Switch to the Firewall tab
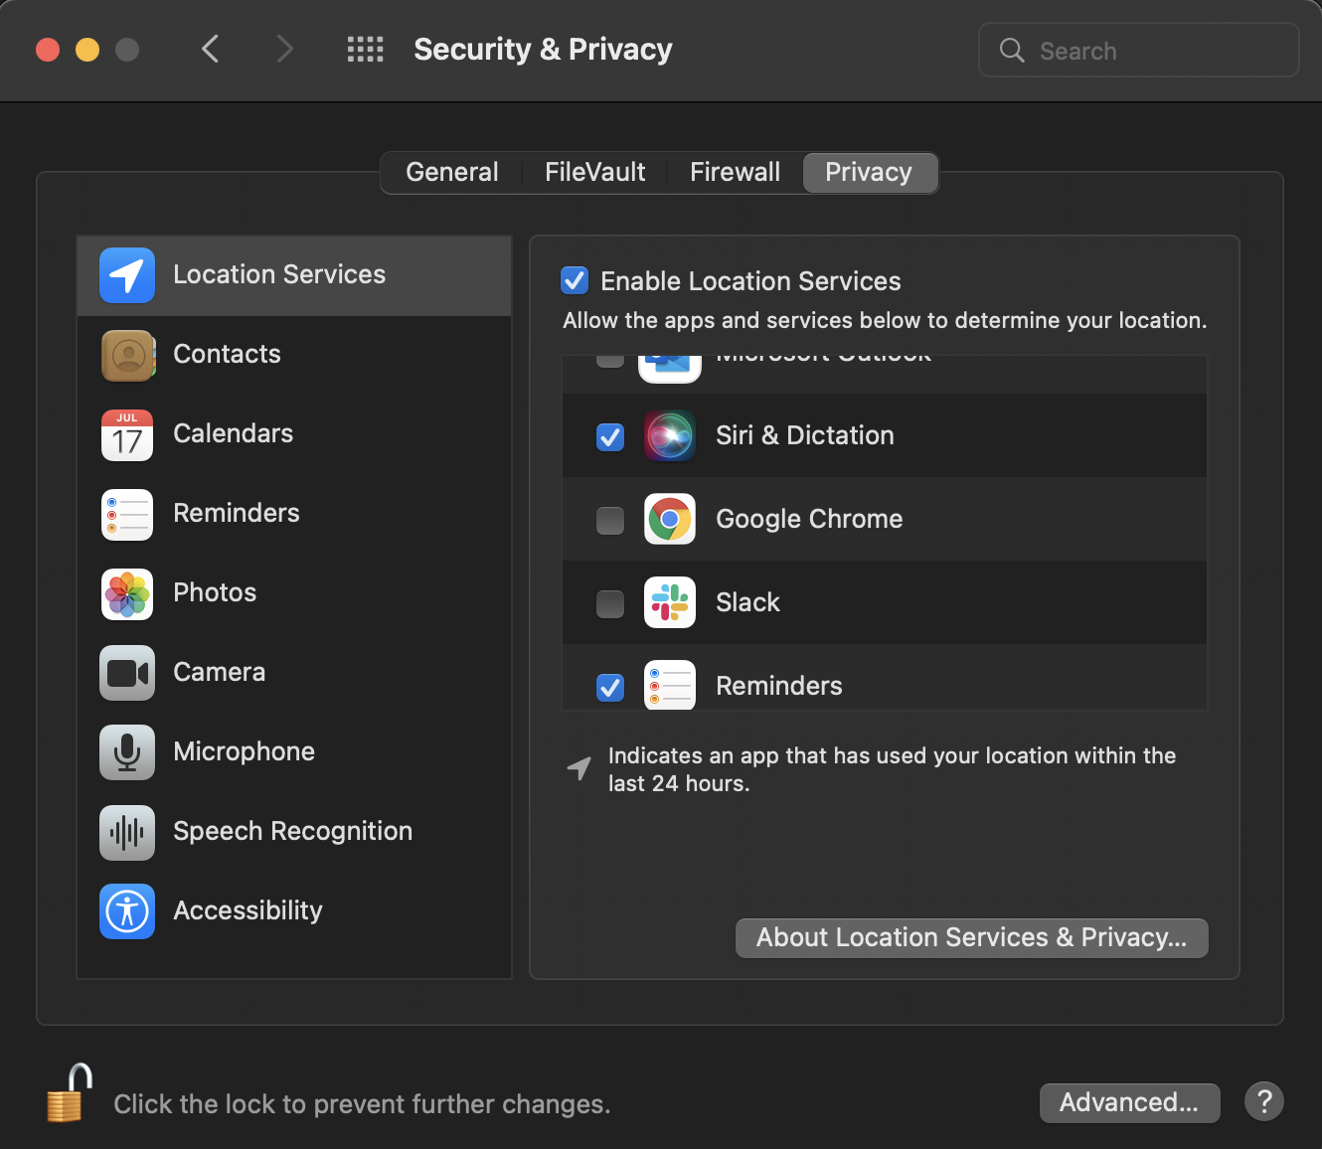 point(735,172)
